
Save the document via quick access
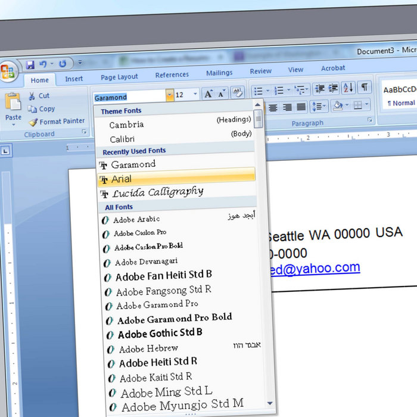[x=30, y=64]
